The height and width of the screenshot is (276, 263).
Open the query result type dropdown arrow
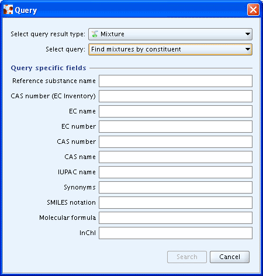click(x=248, y=34)
